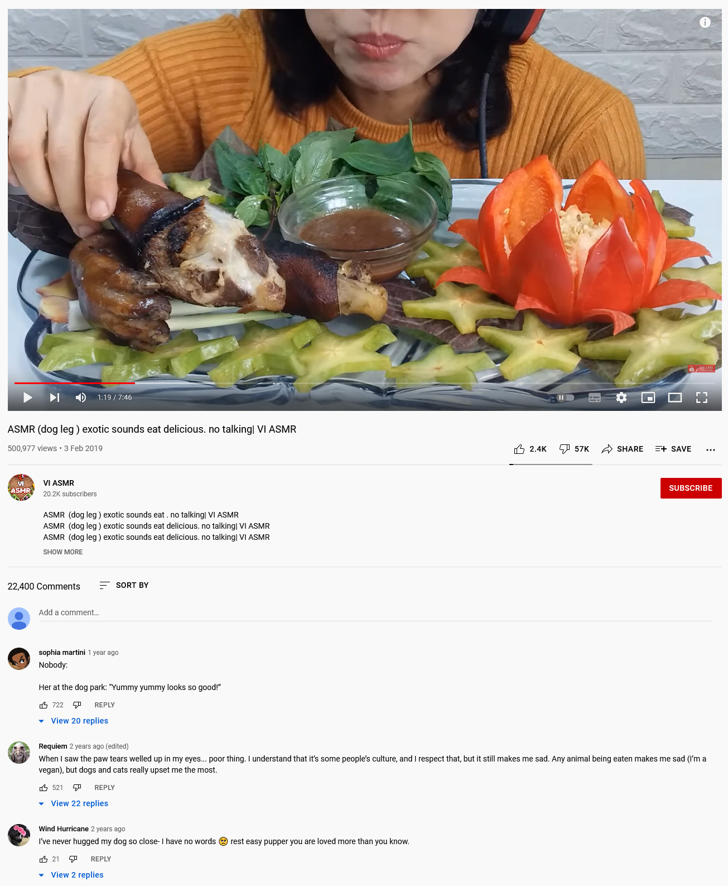Image resolution: width=728 pixels, height=886 pixels.
Task: Switch to theater mode
Action: 675,397
